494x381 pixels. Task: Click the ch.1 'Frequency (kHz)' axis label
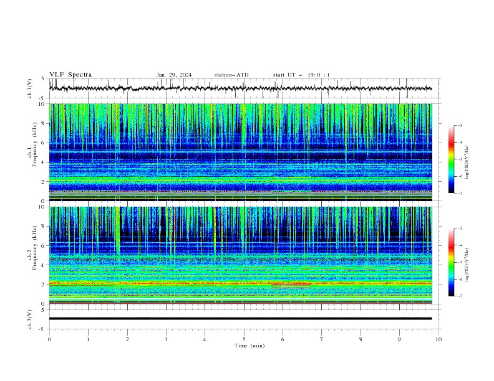click(34, 145)
